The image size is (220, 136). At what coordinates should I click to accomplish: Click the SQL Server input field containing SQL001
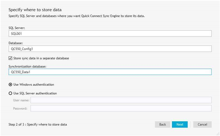pyautogui.click(x=110, y=34)
